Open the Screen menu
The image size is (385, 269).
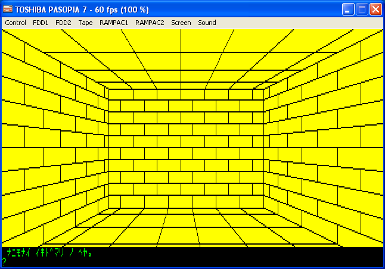pyautogui.click(x=181, y=23)
